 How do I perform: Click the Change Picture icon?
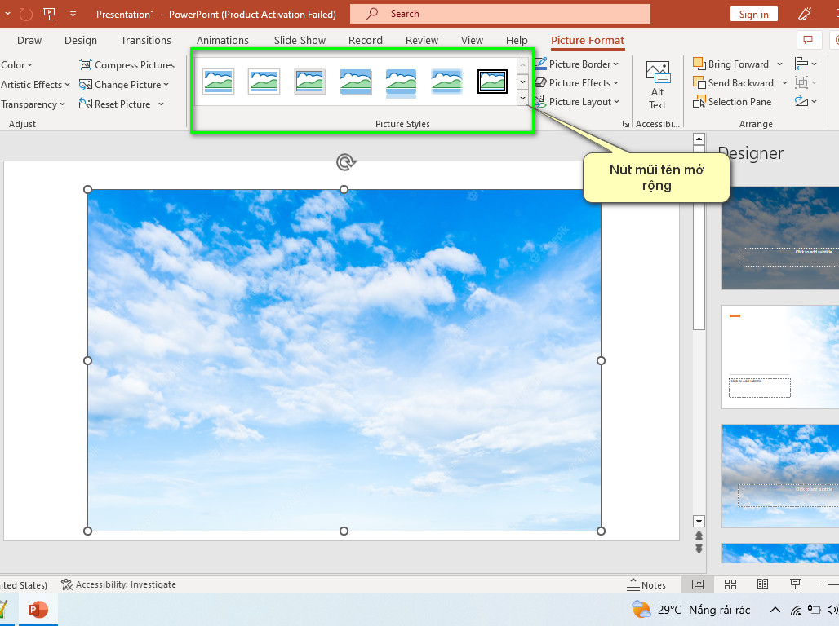point(85,85)
